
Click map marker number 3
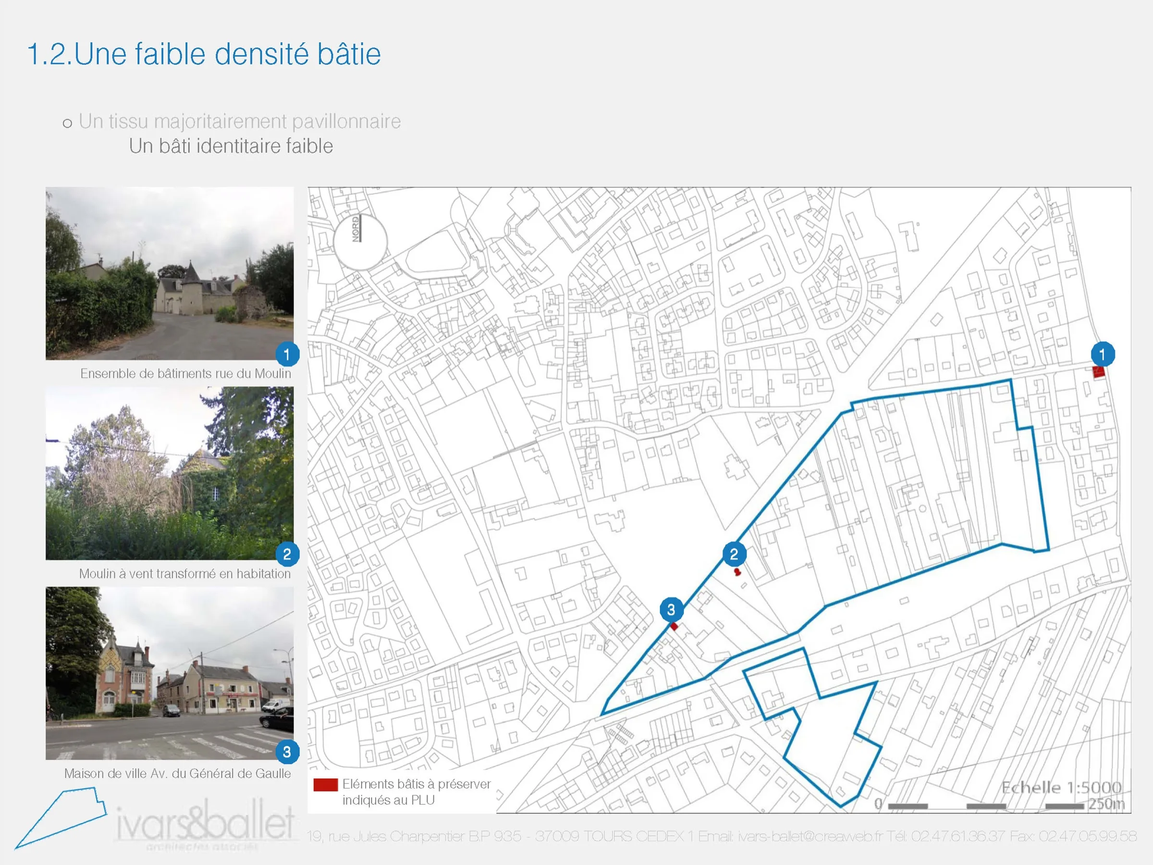pos(671,609)
